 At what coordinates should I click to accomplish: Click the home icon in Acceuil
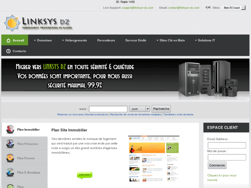(8, 40)
